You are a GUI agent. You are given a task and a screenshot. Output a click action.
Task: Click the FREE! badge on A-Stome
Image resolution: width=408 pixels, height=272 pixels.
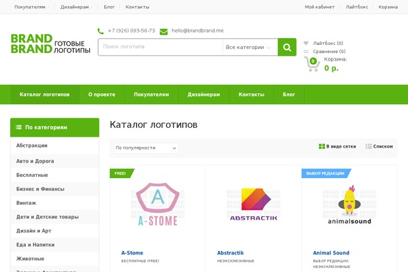(x=122, y=173)
